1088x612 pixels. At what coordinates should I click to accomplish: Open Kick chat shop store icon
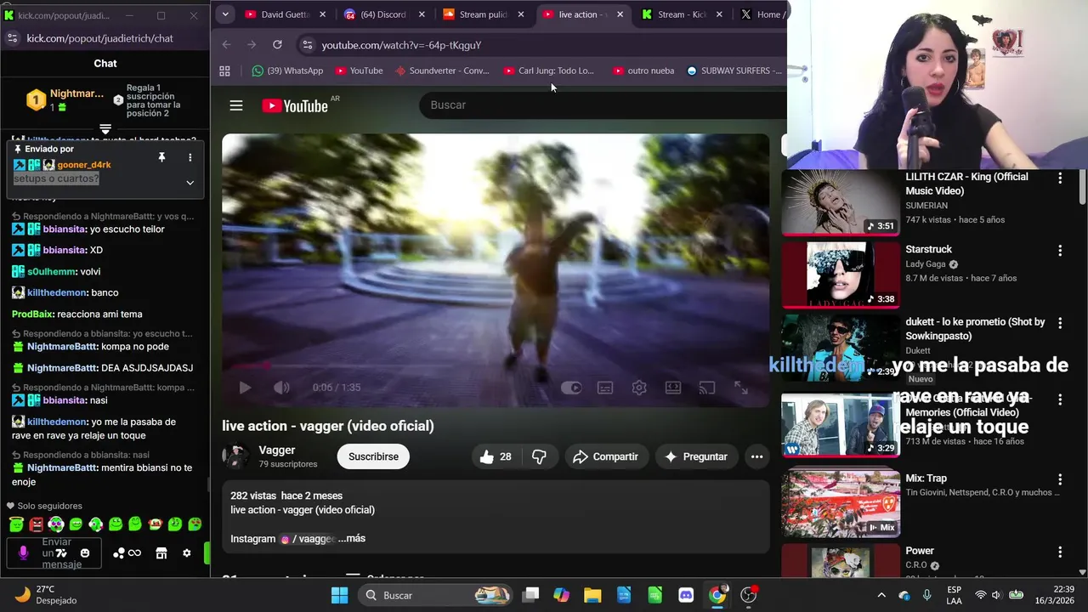[x=161, y=553]
